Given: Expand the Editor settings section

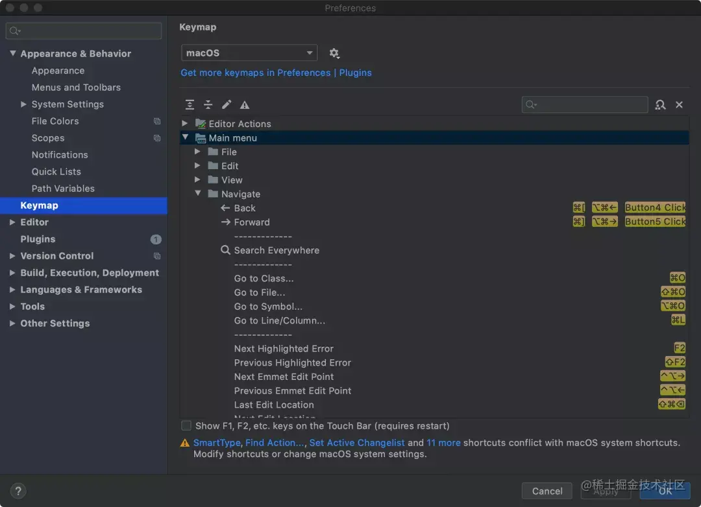Looking at the screenshot, I should [12, 222].
